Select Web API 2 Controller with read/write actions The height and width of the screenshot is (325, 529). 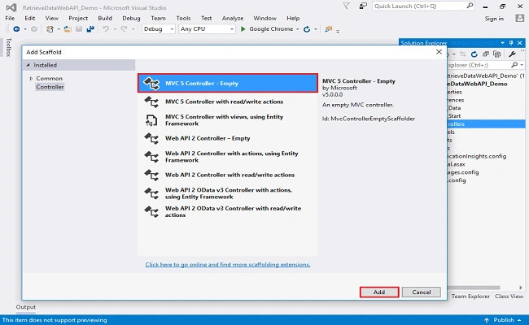[228, 175]
